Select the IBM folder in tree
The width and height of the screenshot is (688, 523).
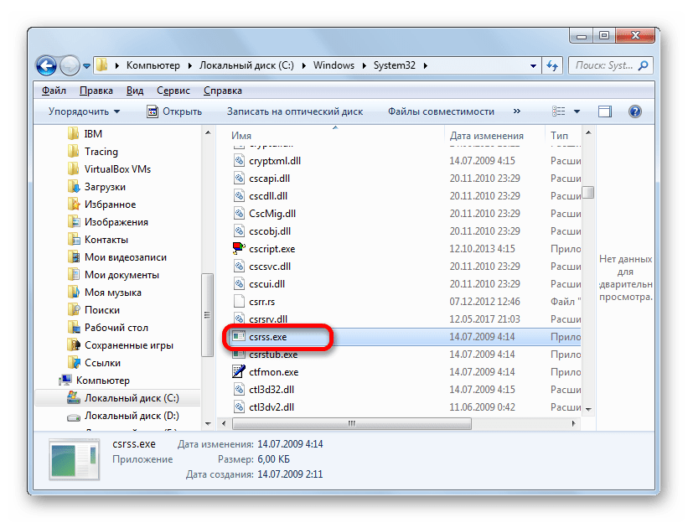coord(93,134)
